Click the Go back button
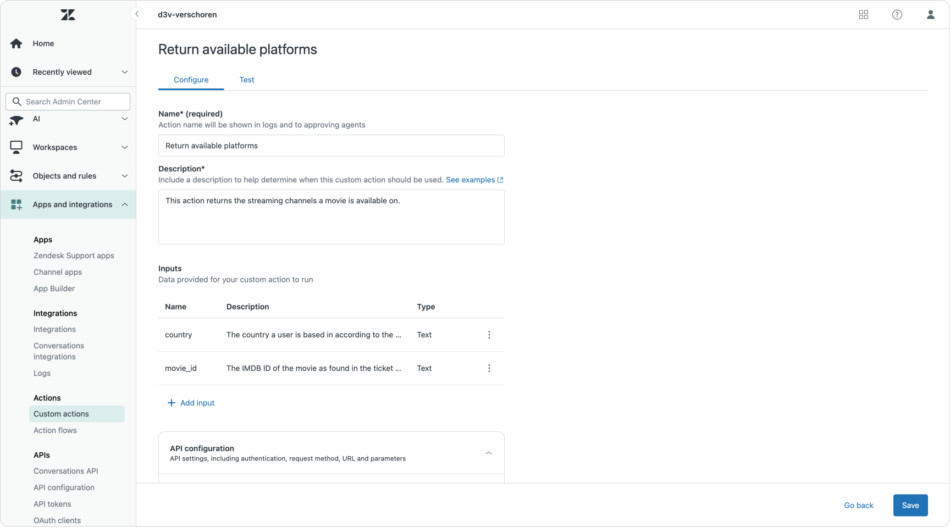 tap(858, 506)
